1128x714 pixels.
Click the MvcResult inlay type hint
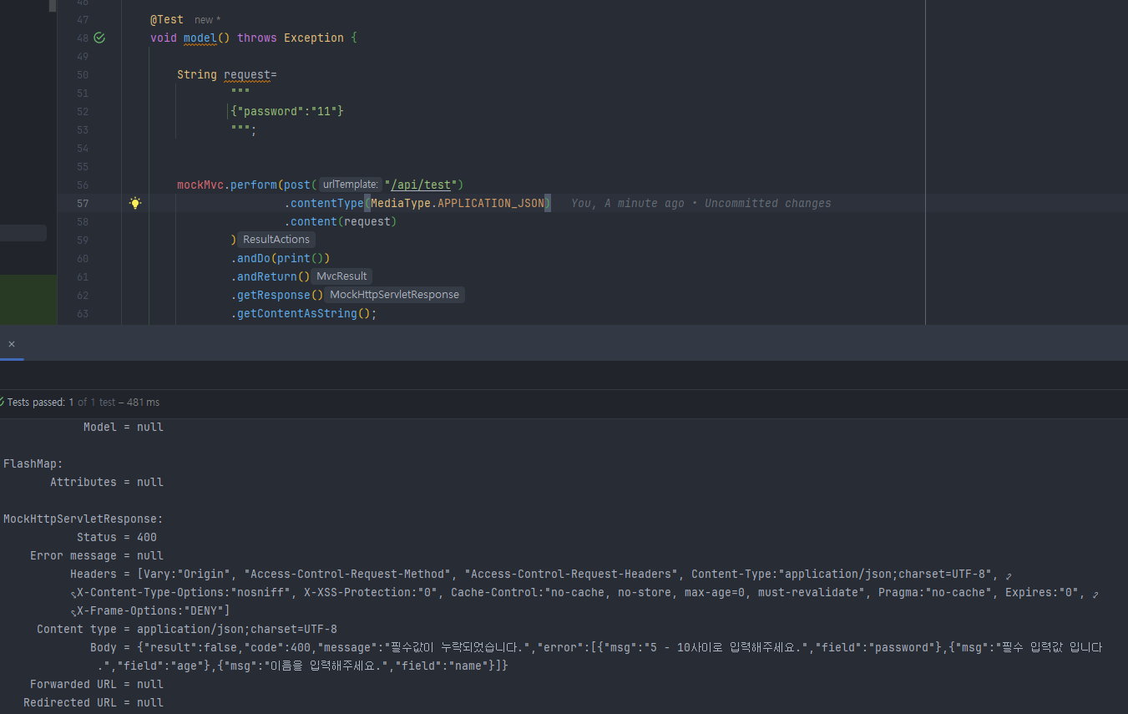click(341, 276)
